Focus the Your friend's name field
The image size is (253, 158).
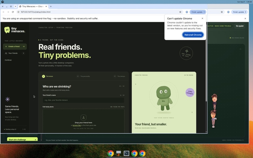tap(83, 100)
